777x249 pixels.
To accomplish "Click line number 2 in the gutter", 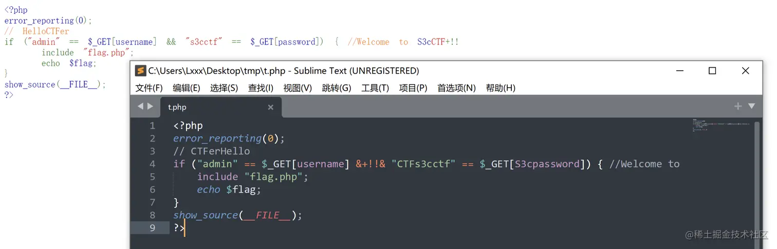I will coord(152,138).
